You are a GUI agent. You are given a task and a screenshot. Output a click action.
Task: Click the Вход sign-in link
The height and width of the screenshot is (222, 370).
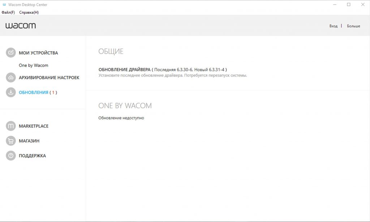(x=333, y=26)
